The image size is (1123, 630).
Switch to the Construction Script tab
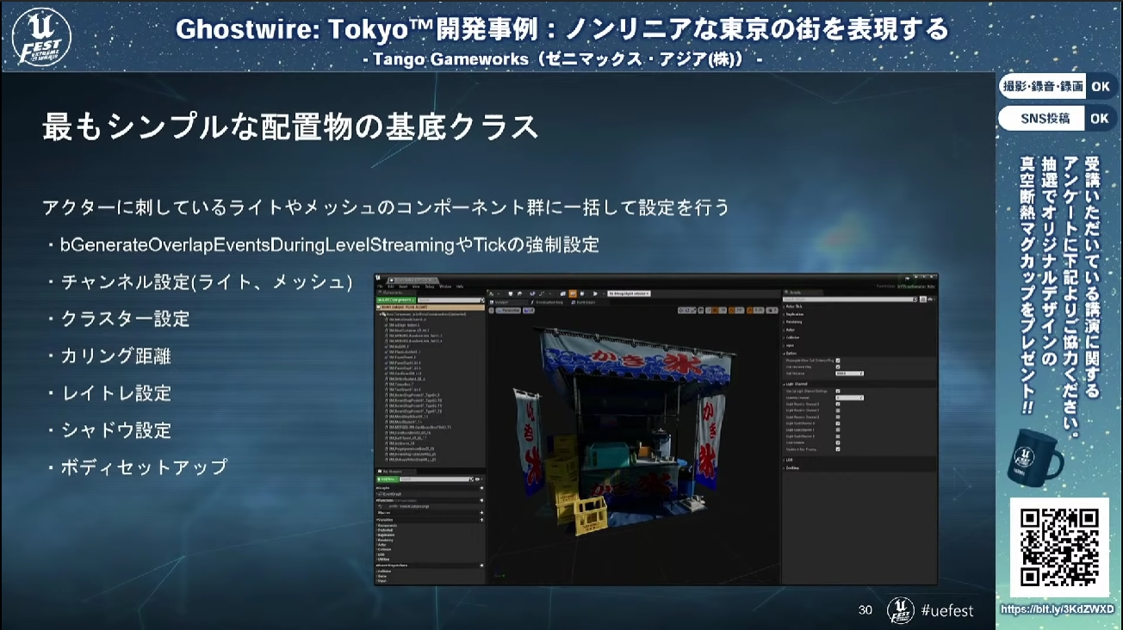(546, 302)
